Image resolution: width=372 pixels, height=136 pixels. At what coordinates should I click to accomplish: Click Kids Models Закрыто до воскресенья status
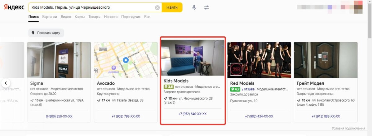(182, 92)
